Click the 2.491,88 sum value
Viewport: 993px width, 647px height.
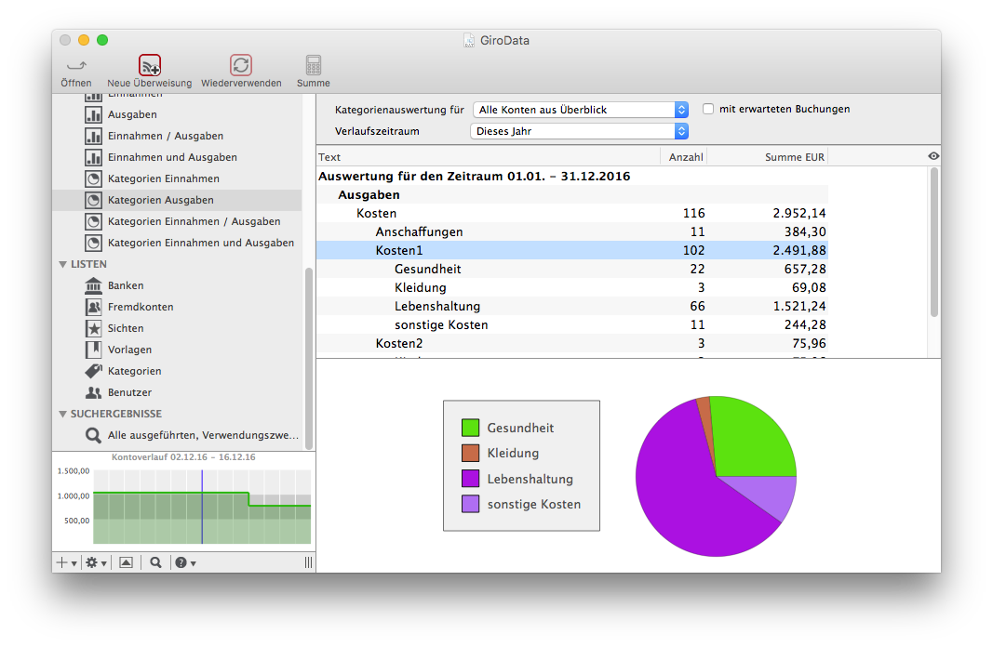click(799, 250)
